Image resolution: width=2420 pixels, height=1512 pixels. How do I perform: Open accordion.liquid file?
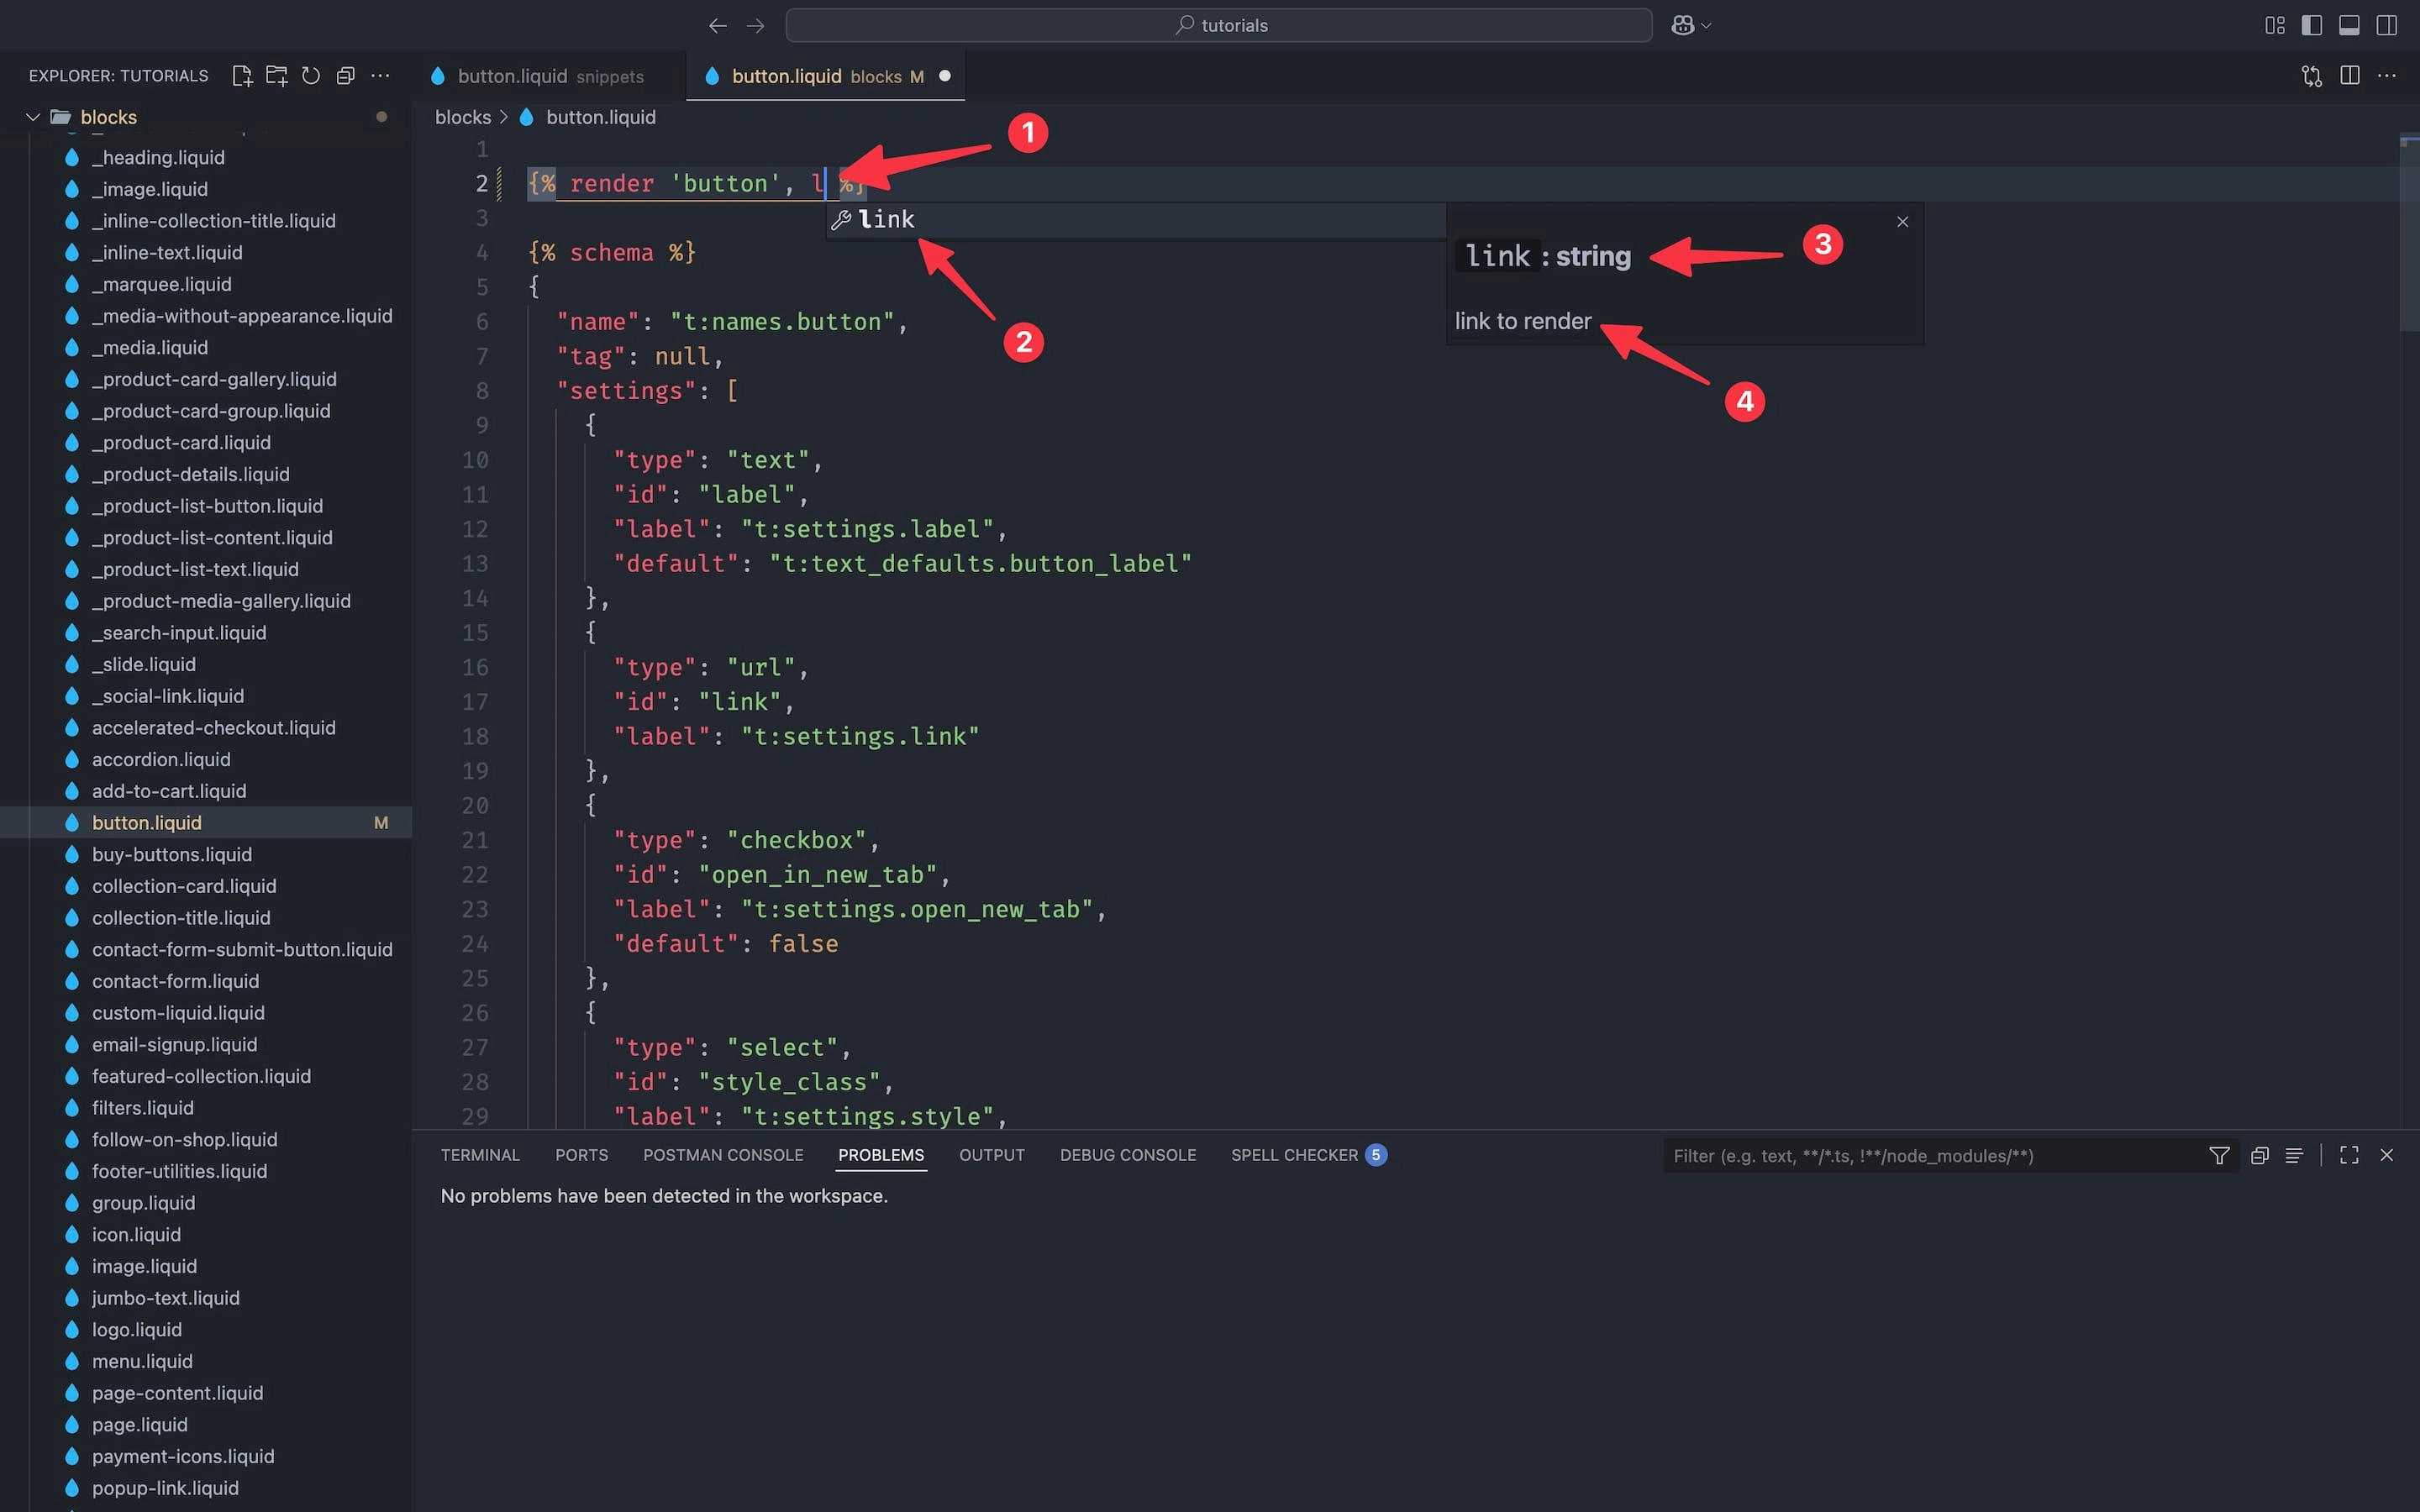(161, 759)
